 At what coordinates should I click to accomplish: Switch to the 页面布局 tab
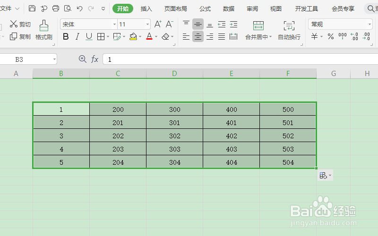(x=175, y=9)
